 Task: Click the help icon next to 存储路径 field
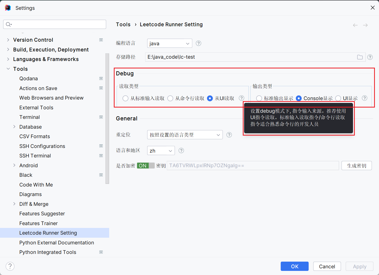click(370, 57)
